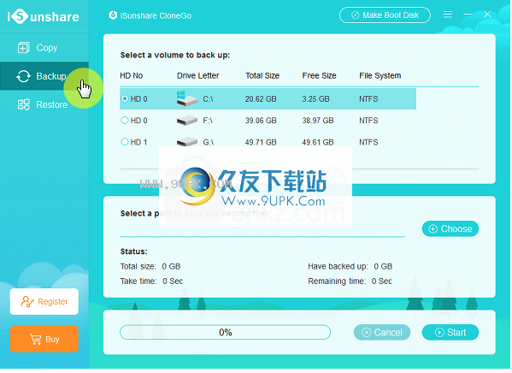Click the F:\ drive letter
This screenshot has width=512, height=373.
(208, 121)
